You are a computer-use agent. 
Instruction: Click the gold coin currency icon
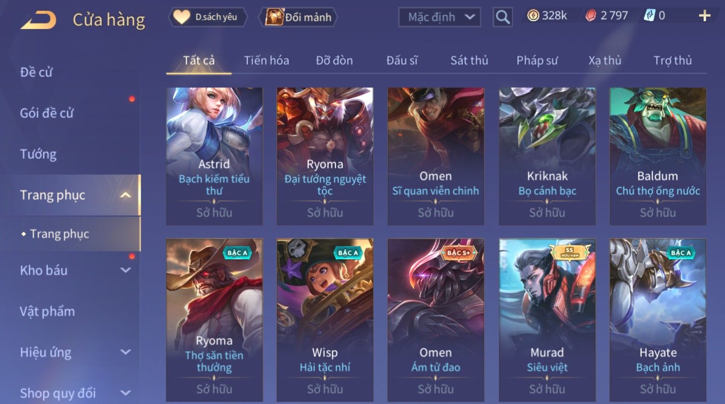(533, 16)
